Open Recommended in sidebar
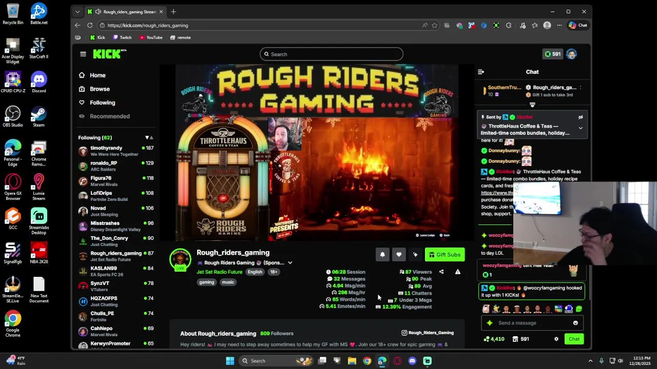The width and height of the screenshot is (657, 369). [104, 116]
